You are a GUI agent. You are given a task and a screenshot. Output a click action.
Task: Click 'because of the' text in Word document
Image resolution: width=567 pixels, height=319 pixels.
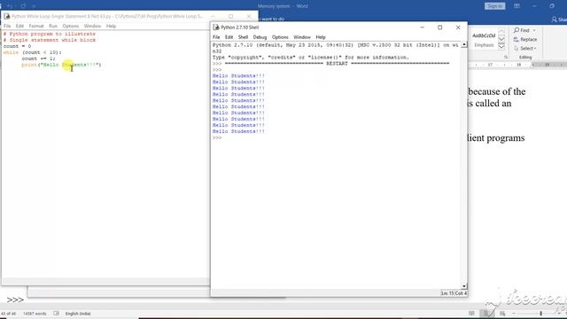[497, 91]
